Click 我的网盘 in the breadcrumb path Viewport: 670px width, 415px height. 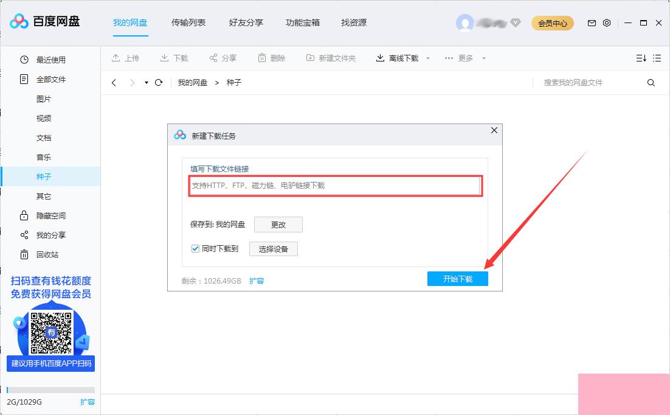tap(193, 83)
